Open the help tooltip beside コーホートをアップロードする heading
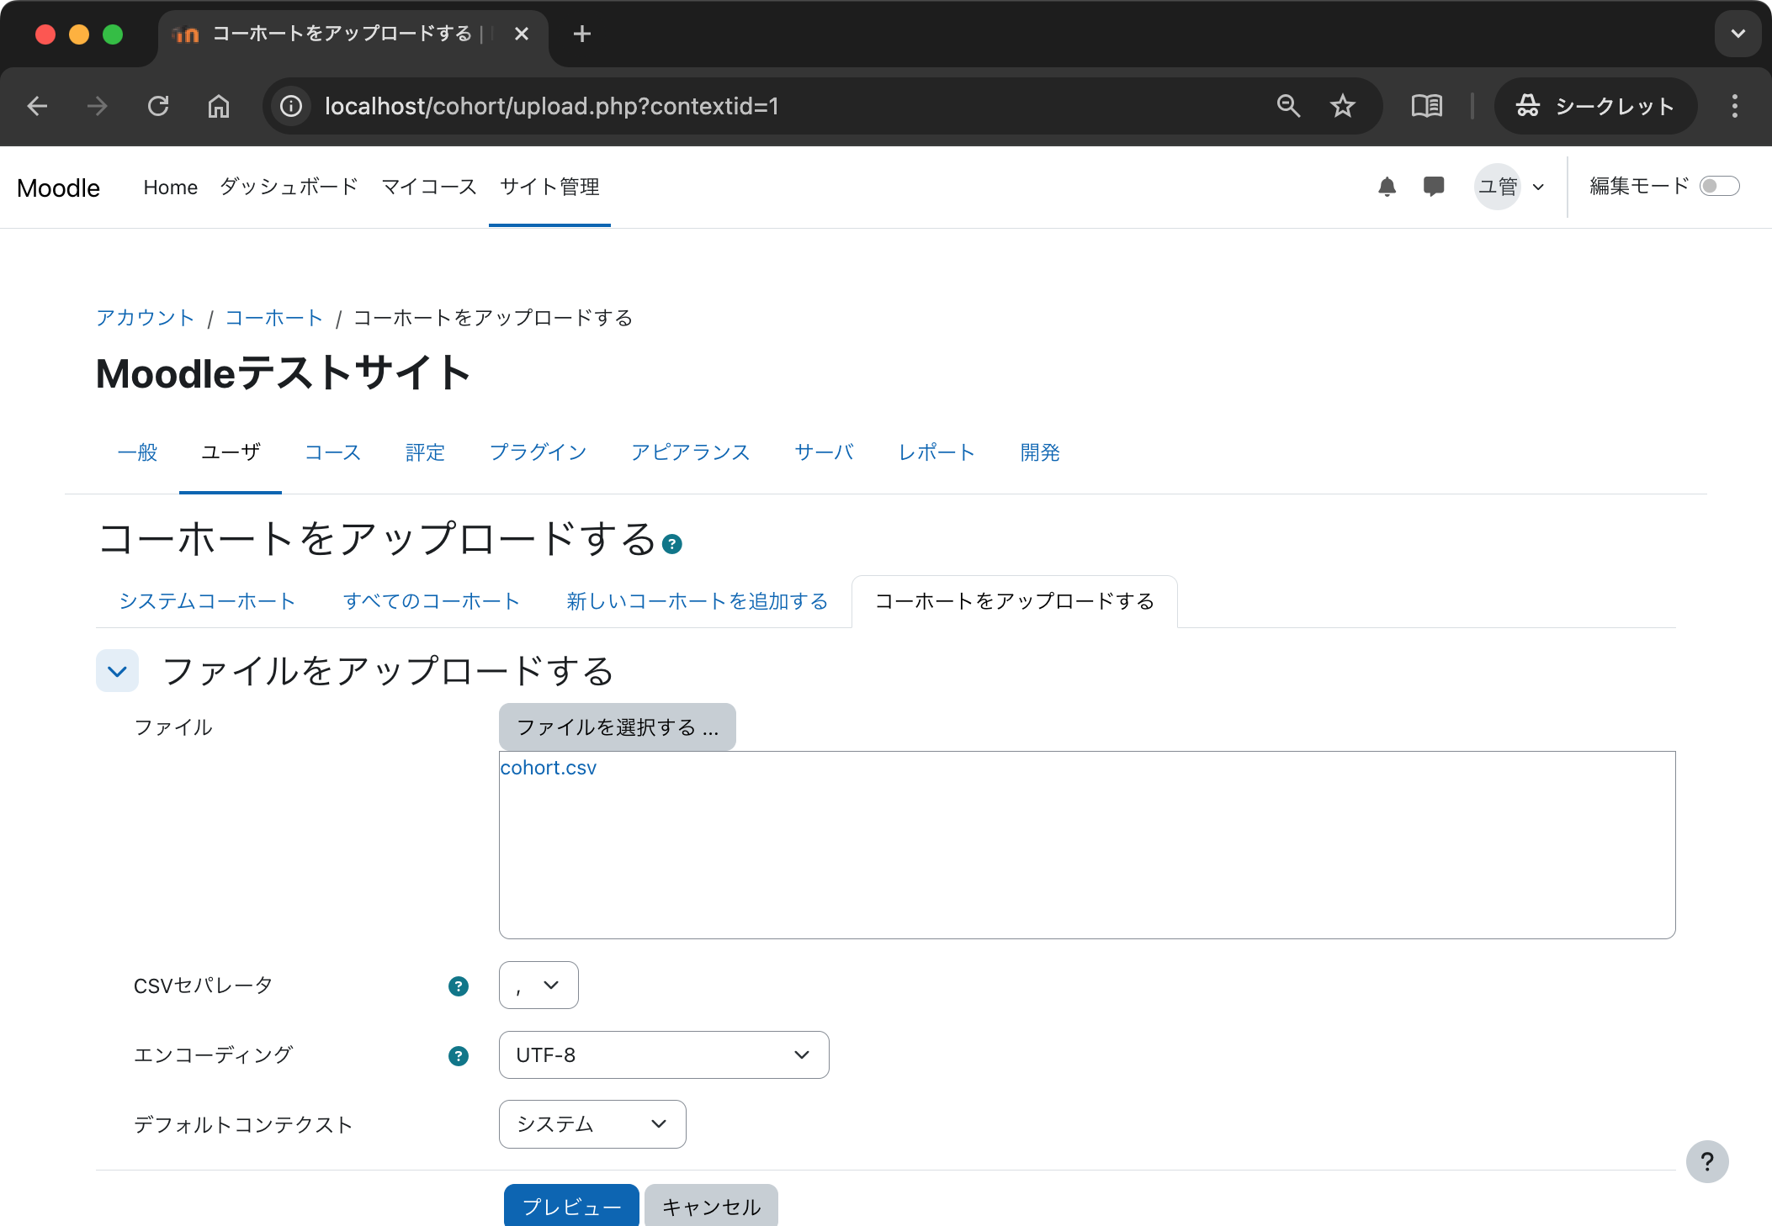Viewport: 1772px width, 1226px height. pyautogui.click(x=672, y=543)
